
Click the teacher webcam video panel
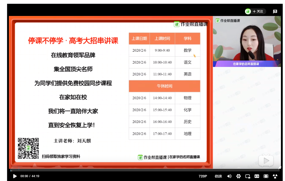pyautogui.click(x=247, y=41)
